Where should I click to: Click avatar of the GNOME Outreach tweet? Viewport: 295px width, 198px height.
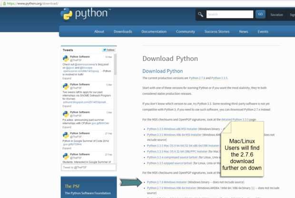[x=66, y=87]
